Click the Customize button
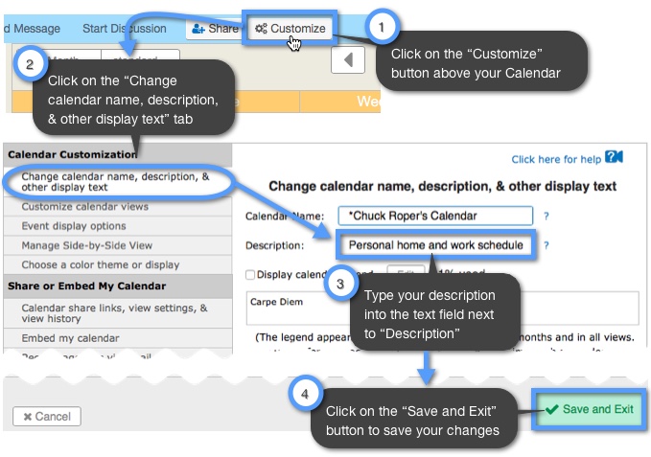Image resolution: width=651 pixels, height=457 pixels. [x=290, y=28]
